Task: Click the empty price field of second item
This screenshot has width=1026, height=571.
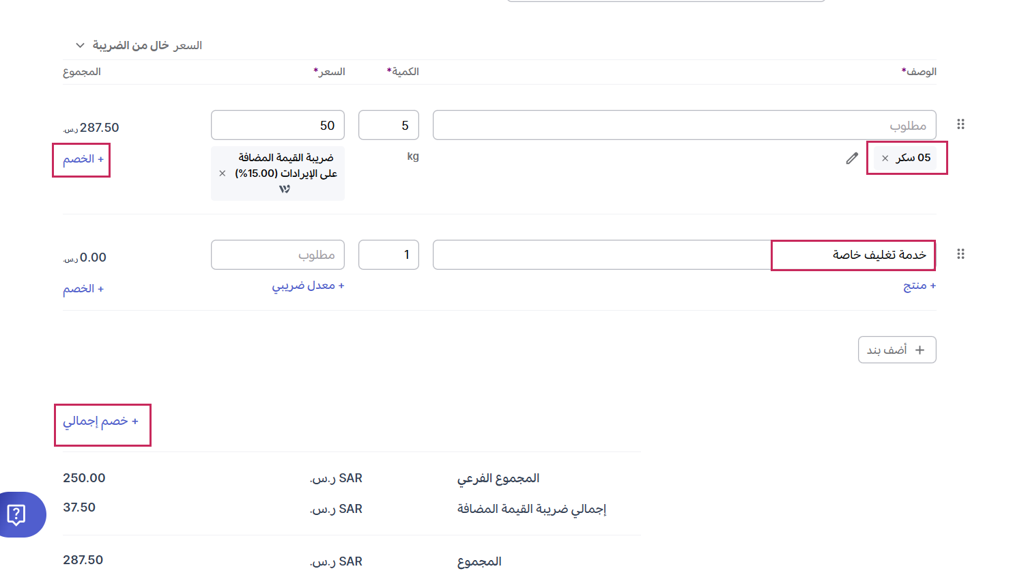Action: pyautogui.click(x=277, y=255)
